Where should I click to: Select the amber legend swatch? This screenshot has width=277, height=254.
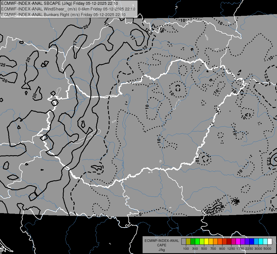211,241
